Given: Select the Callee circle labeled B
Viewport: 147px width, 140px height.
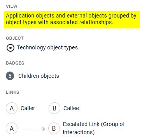Looking at the screenshot, I should click(54, 108).
